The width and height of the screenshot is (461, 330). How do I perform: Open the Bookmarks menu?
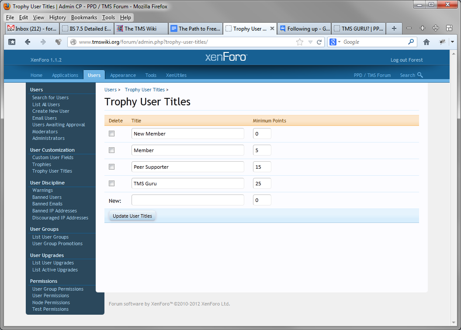(x=84, y=17)
